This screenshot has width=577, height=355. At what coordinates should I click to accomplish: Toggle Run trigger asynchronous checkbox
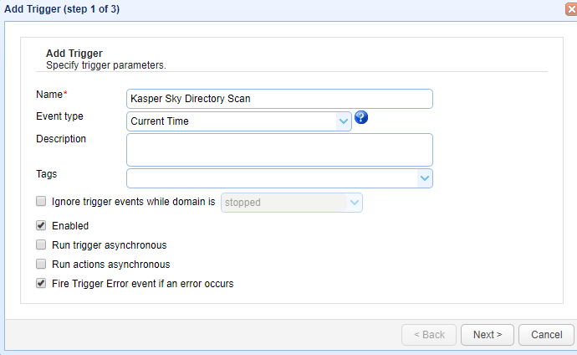point(41,245)
